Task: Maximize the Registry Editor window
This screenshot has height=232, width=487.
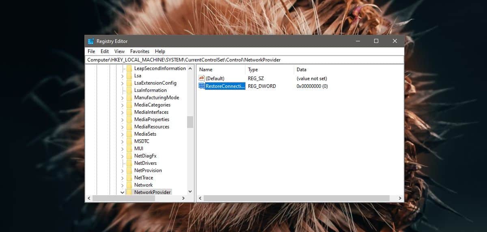Action: pyautogui.click(x=376, y=41)
